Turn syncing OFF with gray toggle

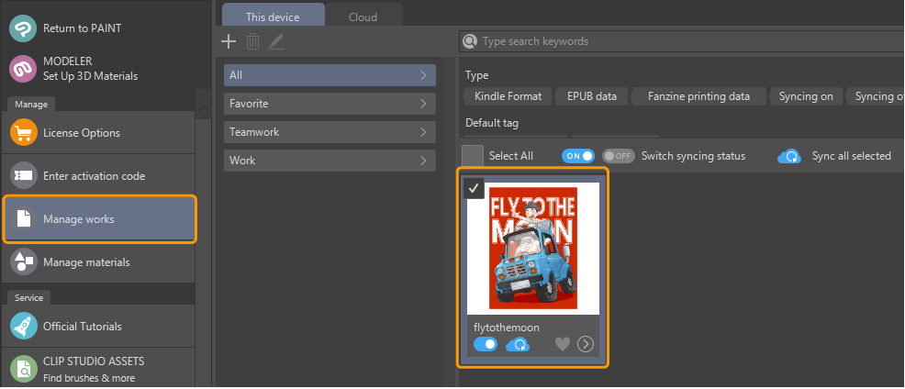618,156
